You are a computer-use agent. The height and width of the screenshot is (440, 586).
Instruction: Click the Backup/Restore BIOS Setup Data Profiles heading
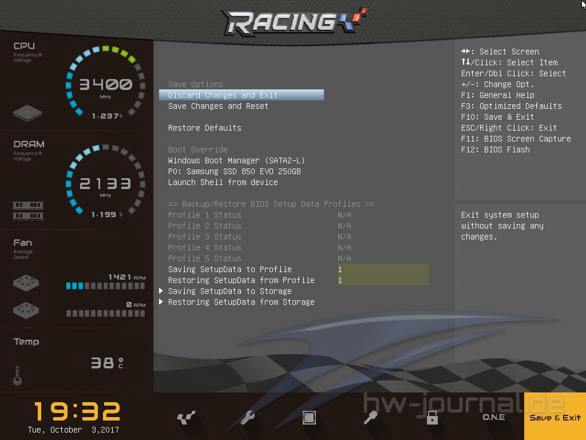pos(271,204)
